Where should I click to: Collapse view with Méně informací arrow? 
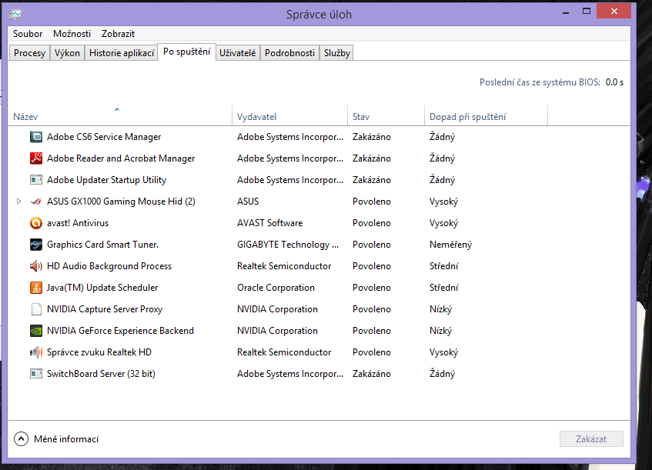click(22, 439)
